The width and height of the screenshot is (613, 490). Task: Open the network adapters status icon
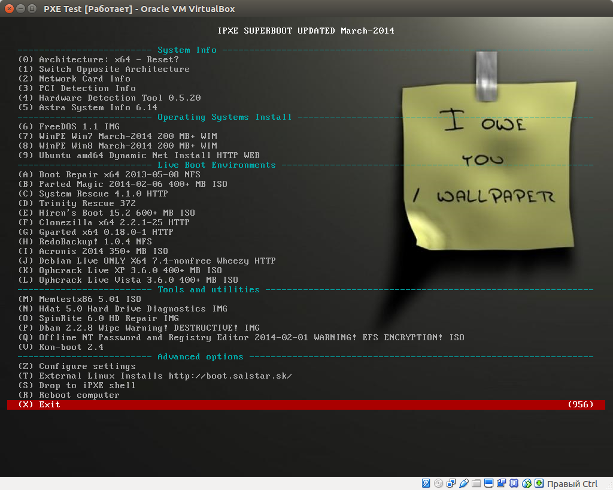[451, 483]
